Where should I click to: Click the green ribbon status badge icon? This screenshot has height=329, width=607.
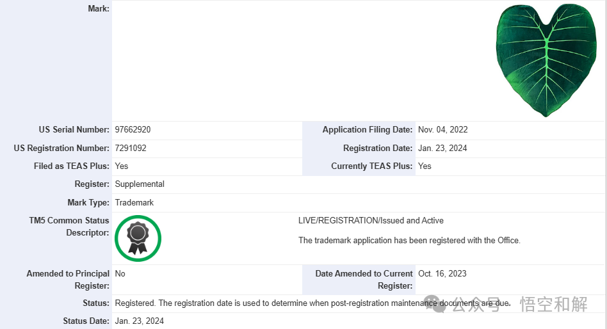click(x=138, y=238)
